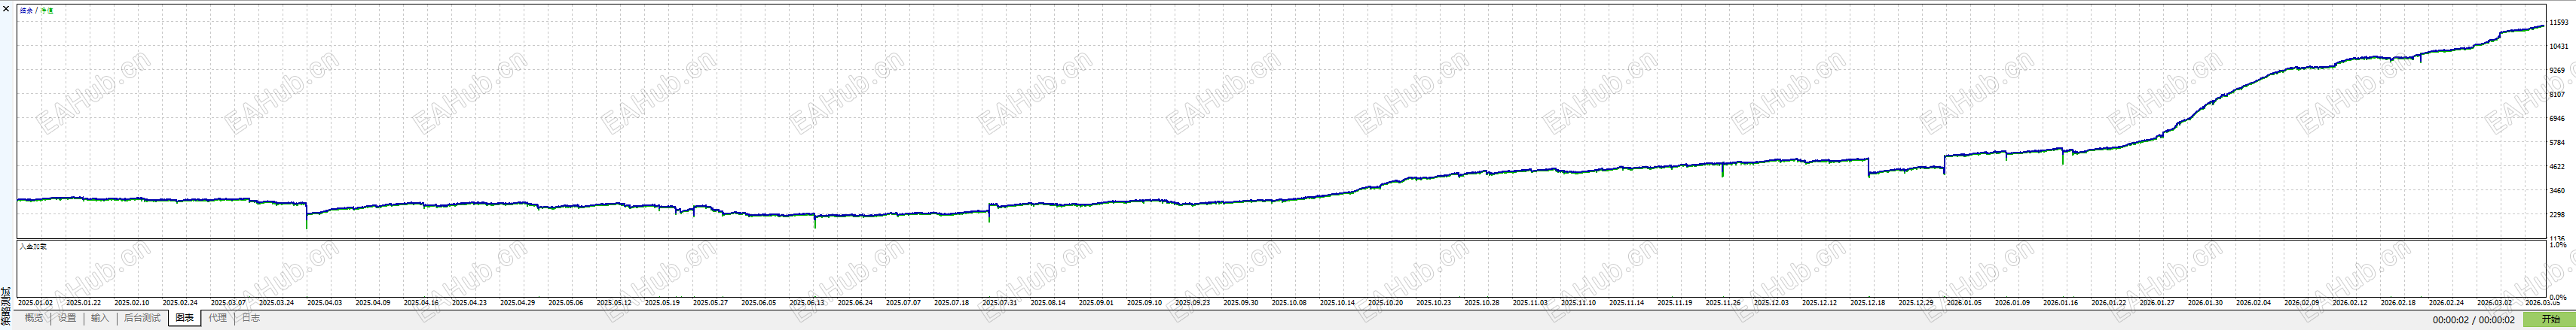This screenshot has height=330, width=2576.
Task: Click the green 开始 button
Action: 2551,320
